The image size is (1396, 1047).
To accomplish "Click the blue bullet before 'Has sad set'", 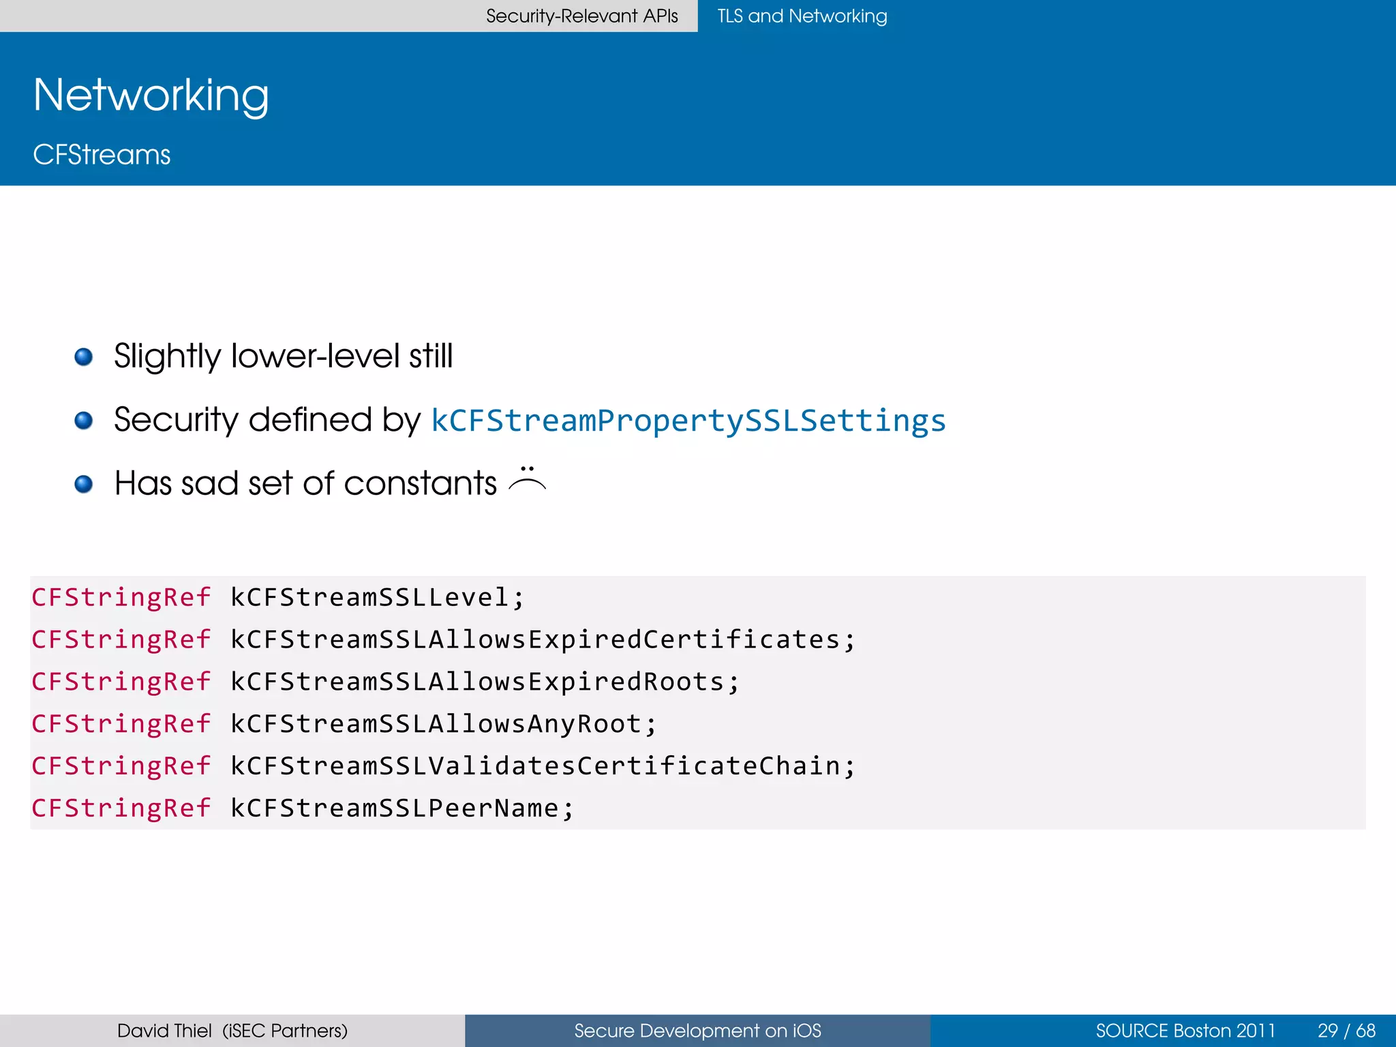I will 84,484.
